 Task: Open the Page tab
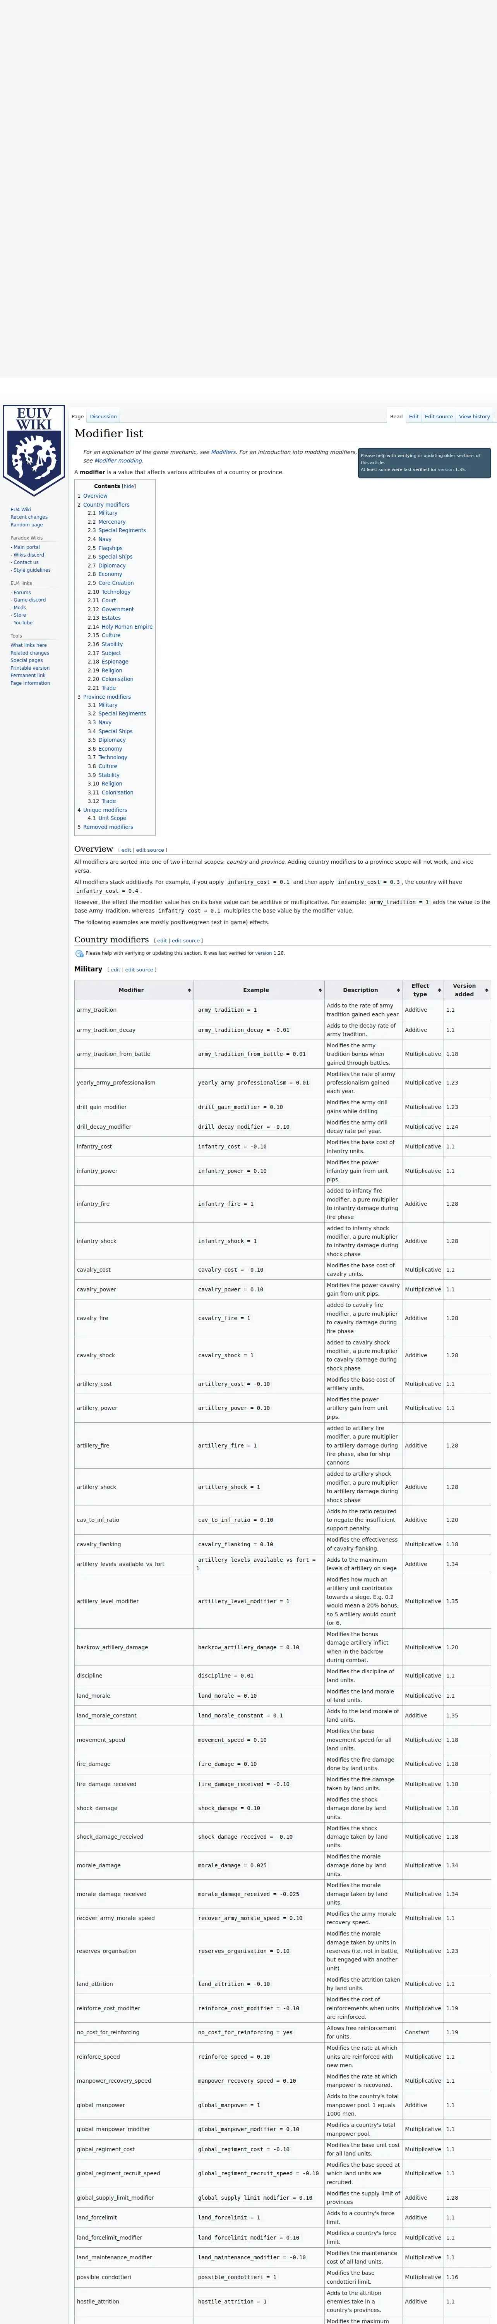(x=77, y=417)
